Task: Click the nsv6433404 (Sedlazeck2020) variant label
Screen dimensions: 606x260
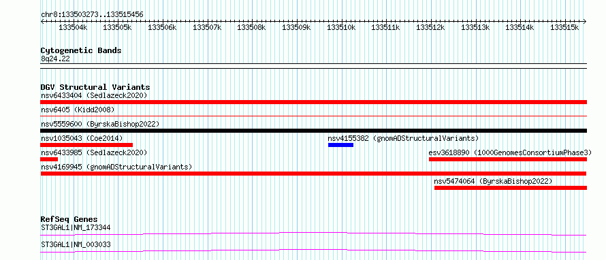Action: pos(94,95)
